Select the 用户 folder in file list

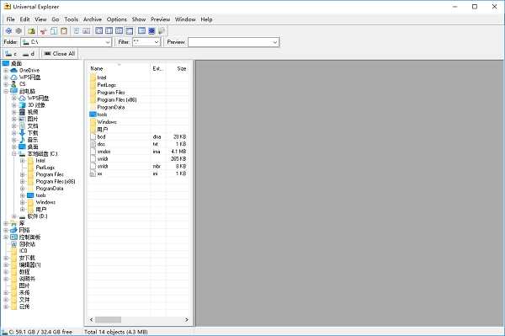pyautogui.click(x=103, y=129)
